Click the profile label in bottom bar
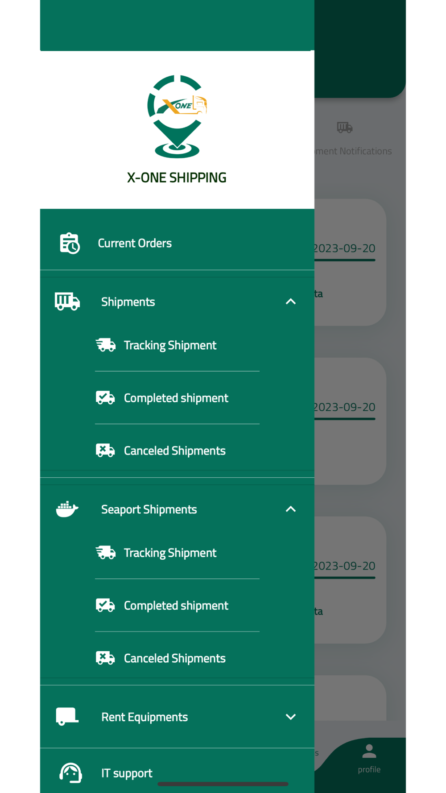Screen dimensions: 446x793 pyautogui.click(x=369, y=769)
